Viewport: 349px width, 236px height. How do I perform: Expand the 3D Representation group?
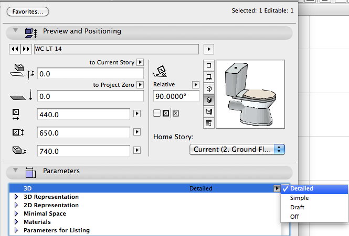16,197
